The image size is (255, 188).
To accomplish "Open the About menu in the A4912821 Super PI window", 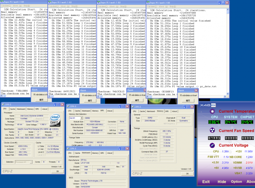I will pyautogui.click(x=66, y=6).
